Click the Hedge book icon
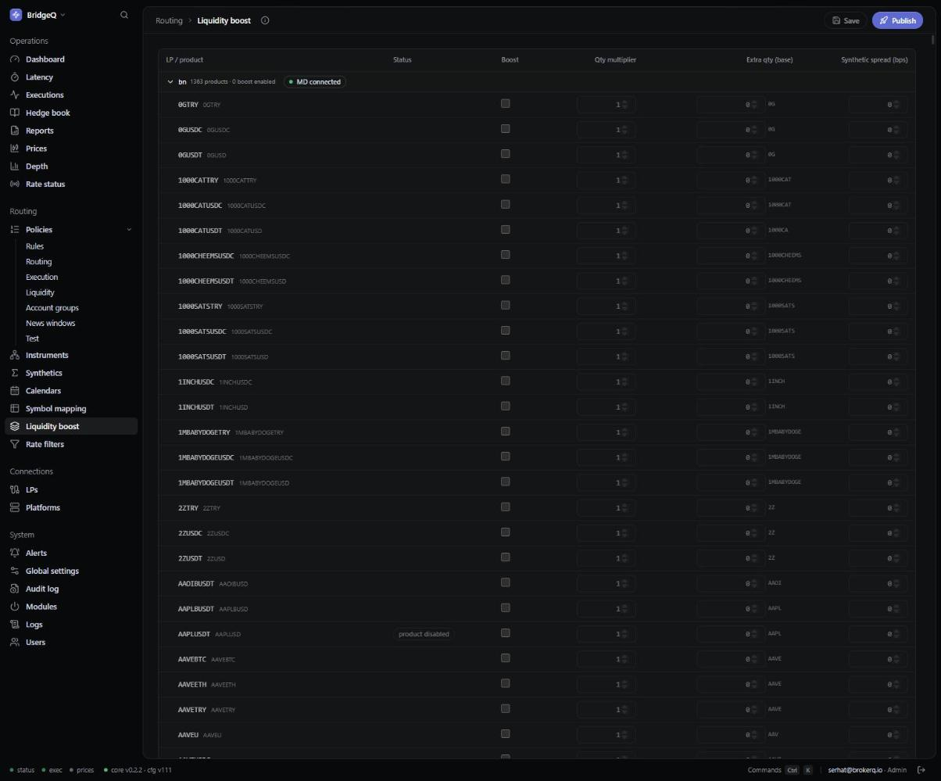This screenshot has height=781, width=941. [15, 113]
